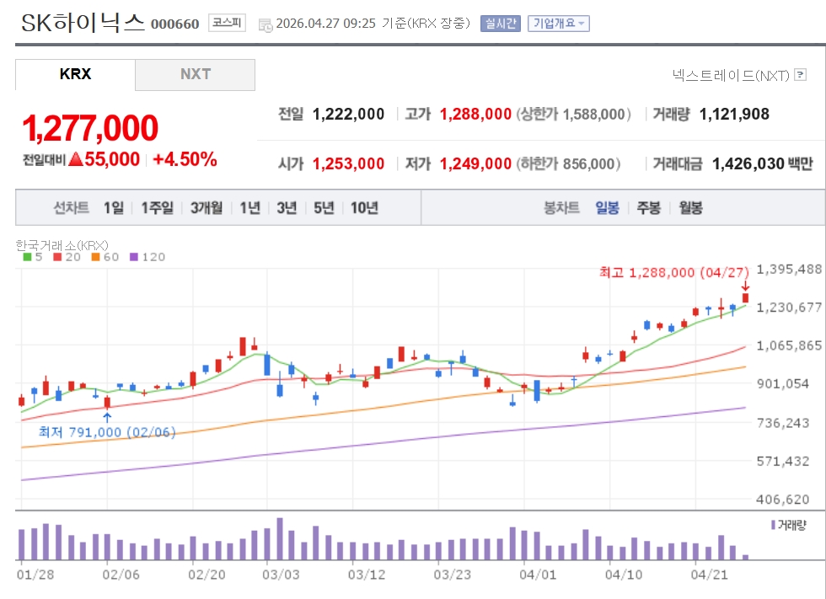Select the 10년 line chart period
826x599 pixels.
pos(364,208)
